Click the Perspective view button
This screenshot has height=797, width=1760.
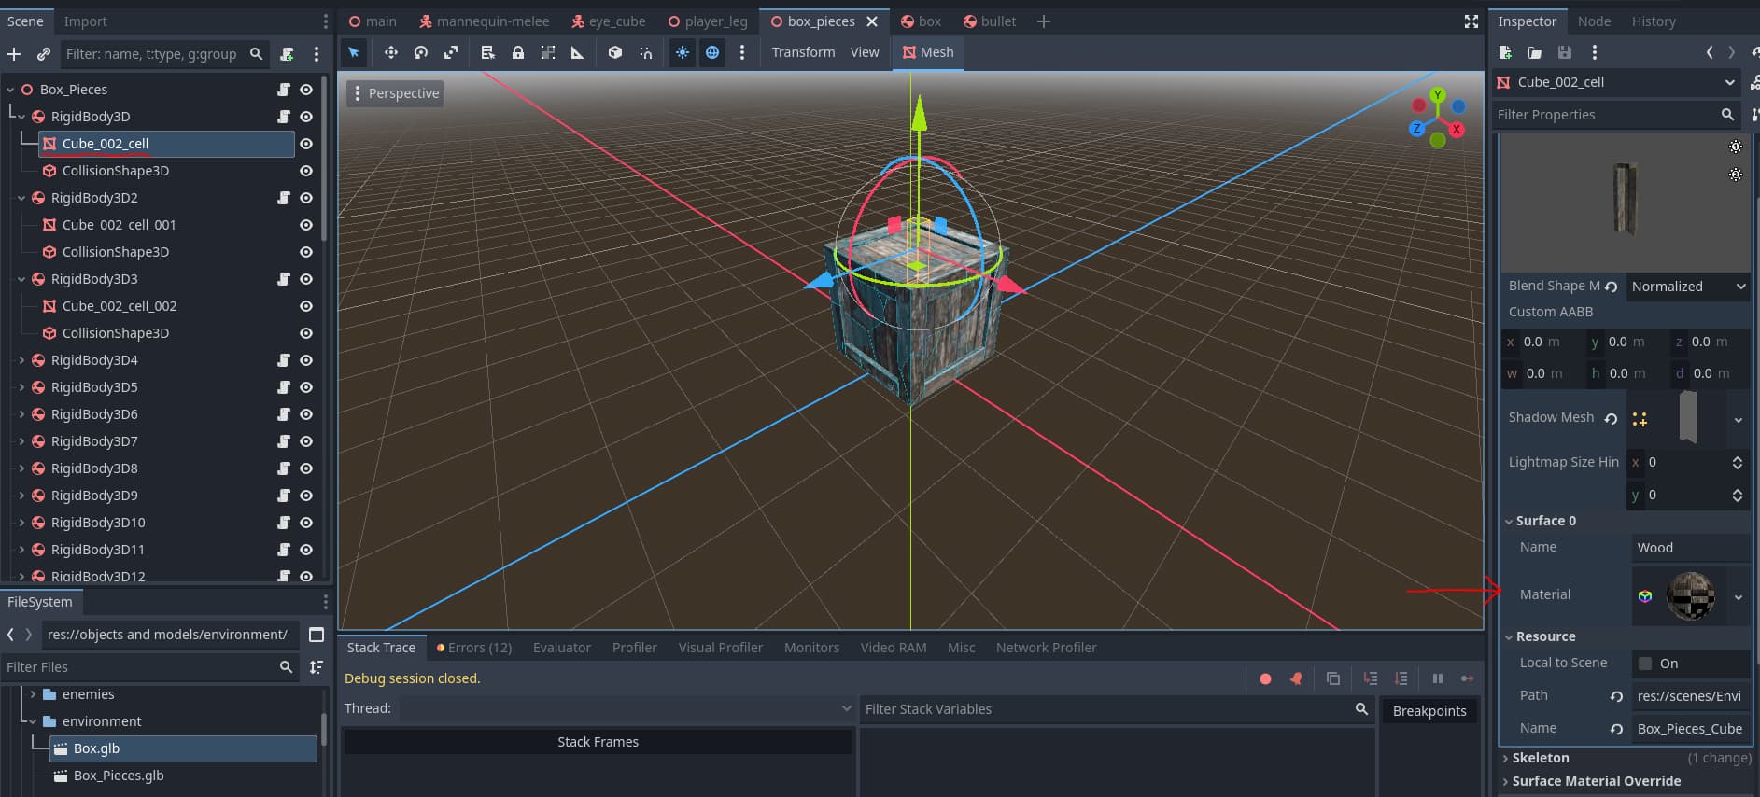click(395, 93)
